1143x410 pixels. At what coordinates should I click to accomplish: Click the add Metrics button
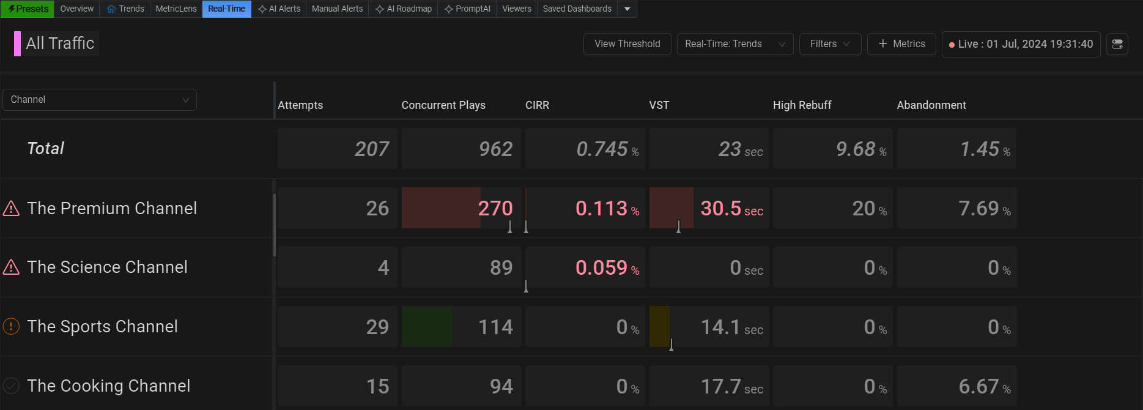(901, 44)
